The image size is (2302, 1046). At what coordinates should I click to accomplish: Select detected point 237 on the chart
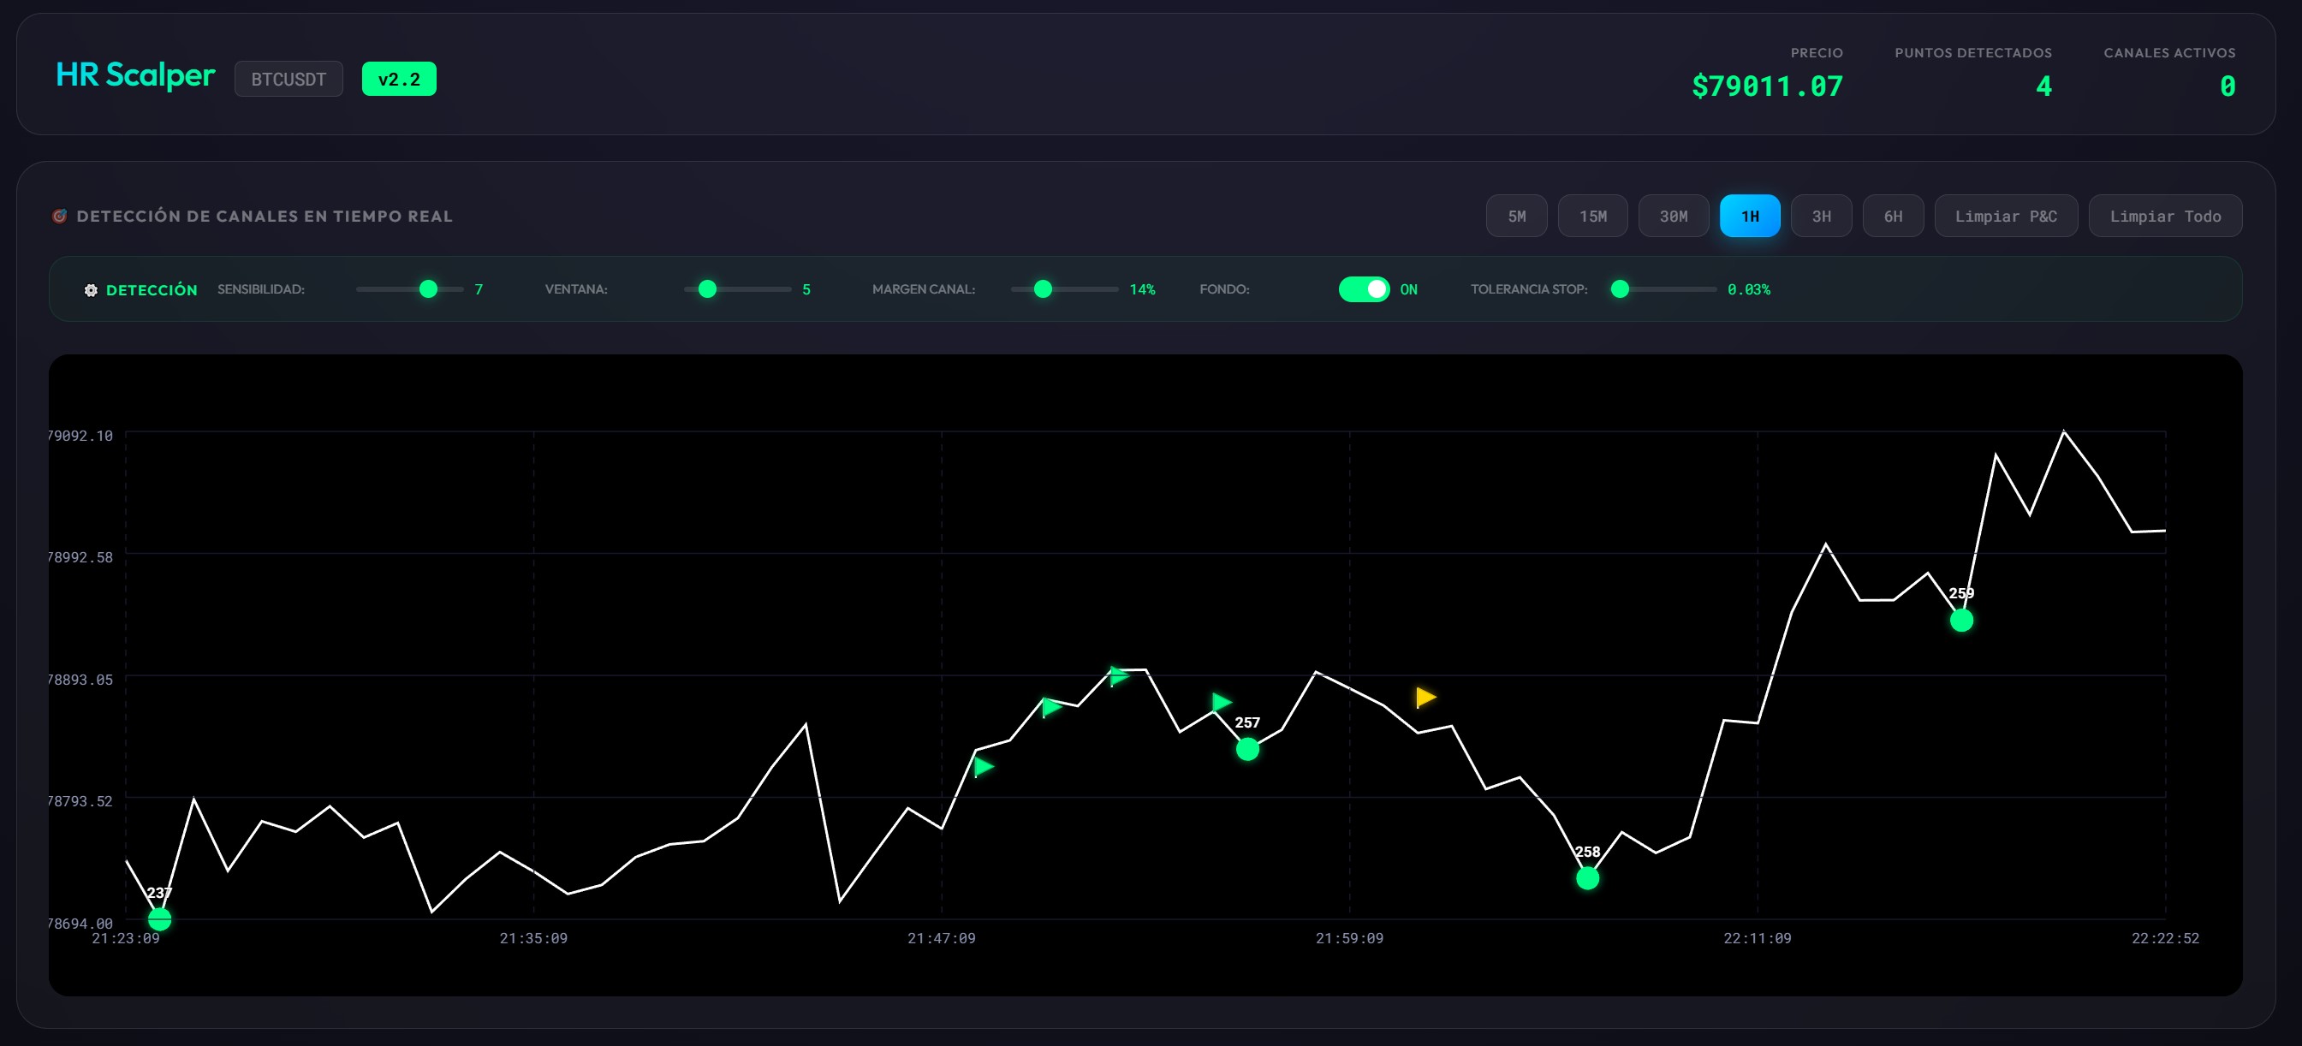point(159,918)
